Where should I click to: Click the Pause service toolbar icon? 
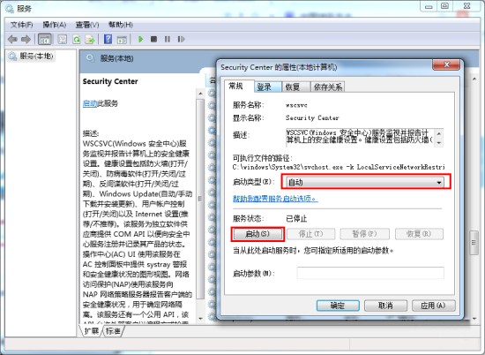(168, 40)
